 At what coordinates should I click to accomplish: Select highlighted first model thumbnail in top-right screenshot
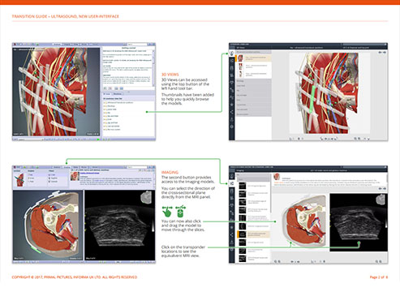click(240, 58)
